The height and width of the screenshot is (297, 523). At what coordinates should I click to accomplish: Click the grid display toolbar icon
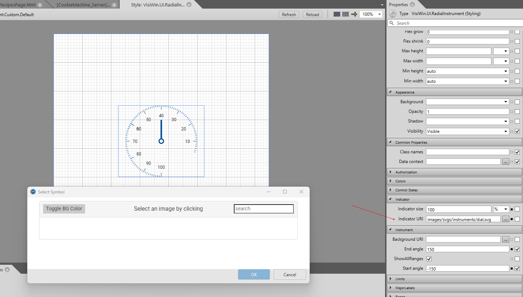[x=337, y=14]
